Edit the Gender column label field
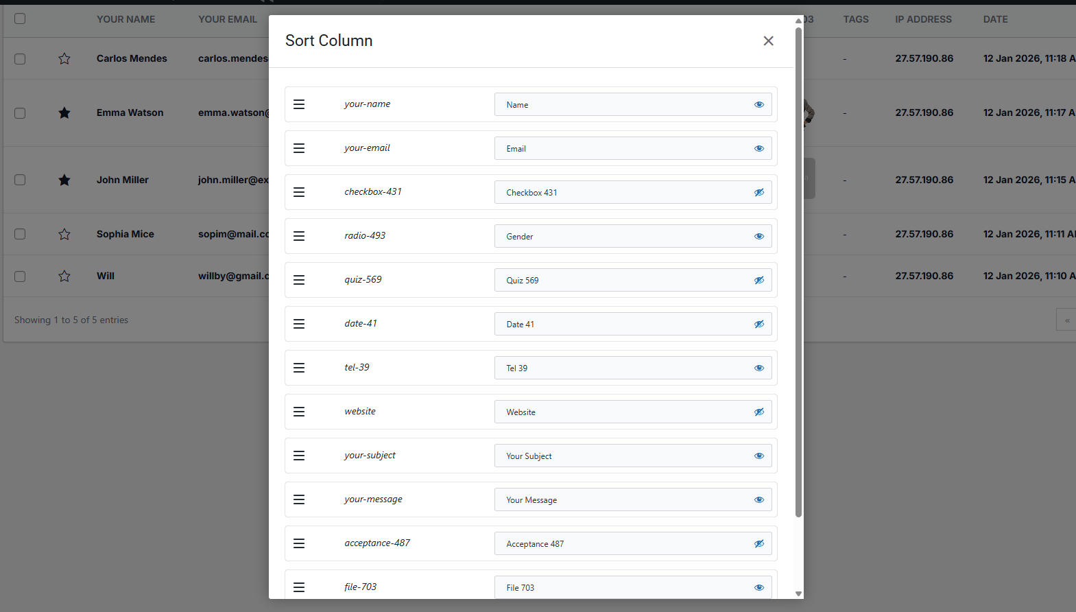 [x=624, y=237]
